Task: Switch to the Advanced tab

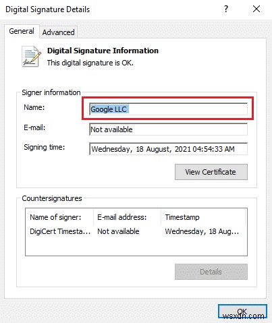Action: coord(58,32)
